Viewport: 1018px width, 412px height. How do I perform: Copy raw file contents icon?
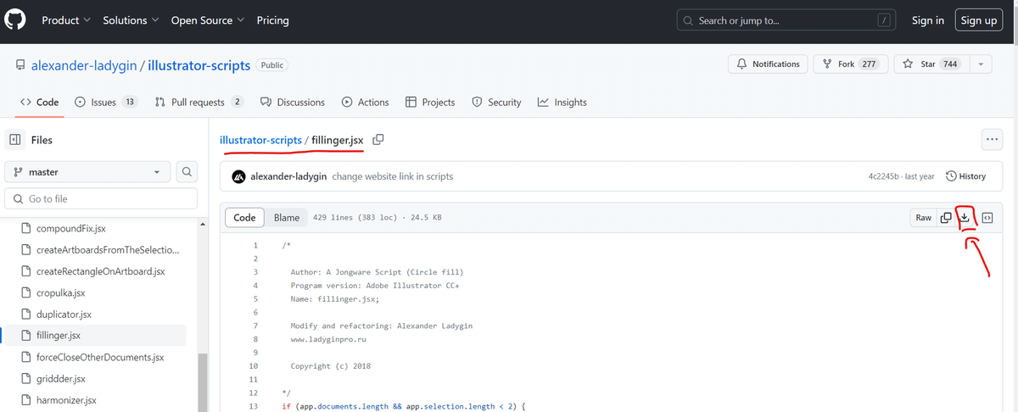(x=946, y=218)
